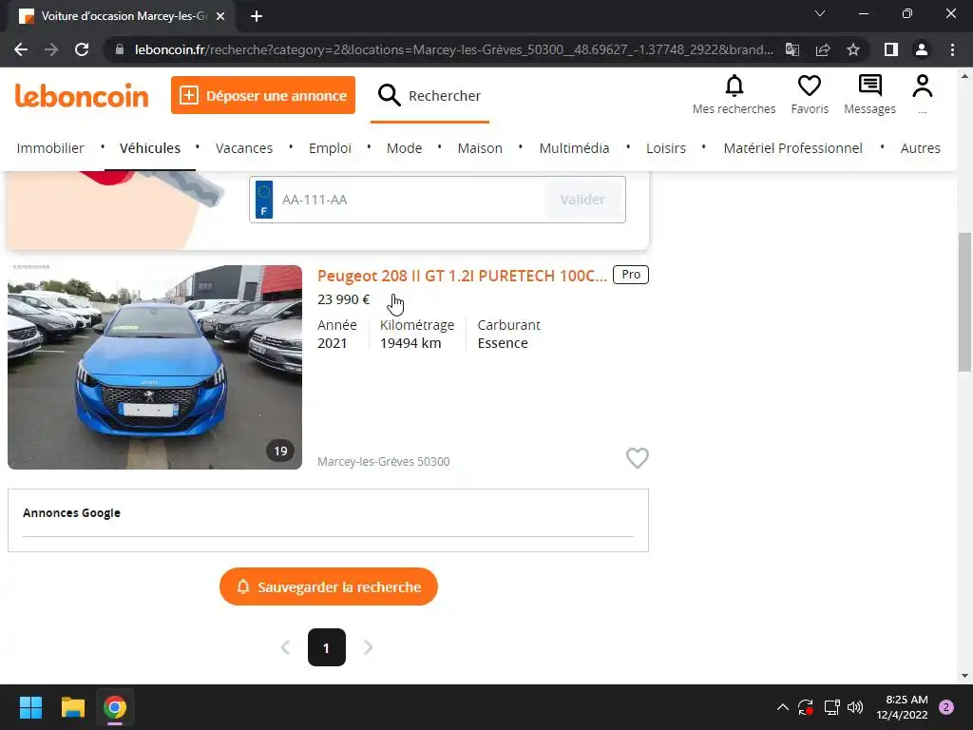Viewport: 973px width, 730px height.
Task: Open File Explorer from taskbar
Action: (72, 707)
